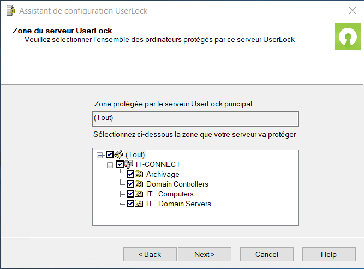Click the IT - Computers folder icon
The height and width of the screenshot is (269, 364).
click(x=139, y=194)
